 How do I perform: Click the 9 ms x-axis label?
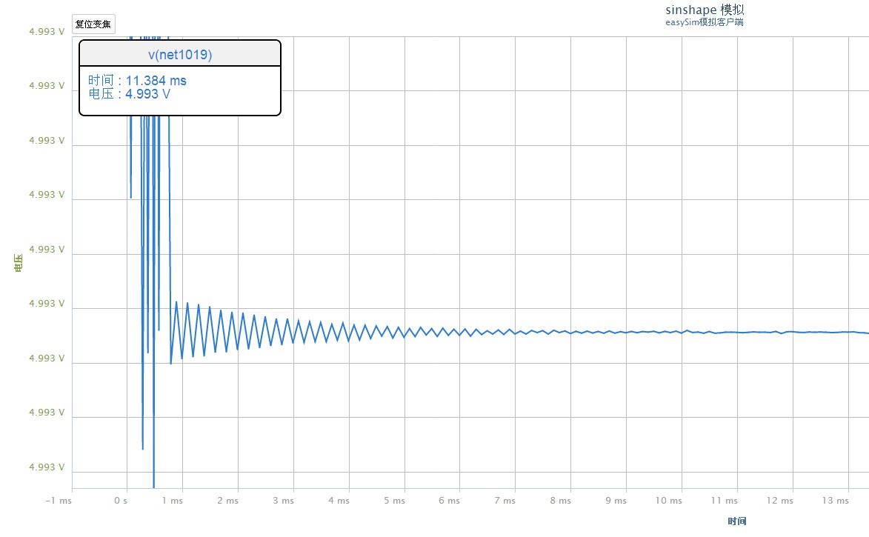[616, 501]
